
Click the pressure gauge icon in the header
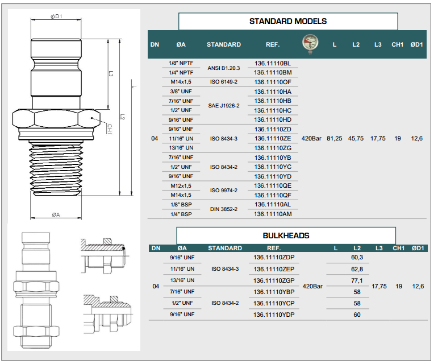point(310,44)
